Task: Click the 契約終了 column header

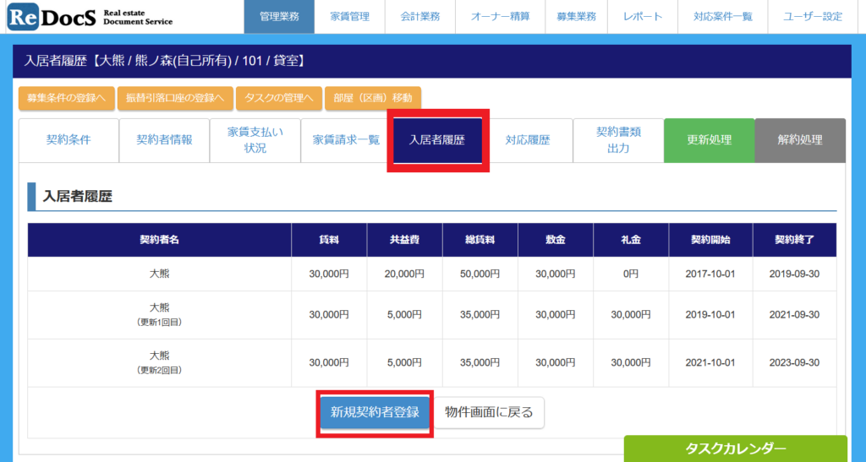Action: 794,240
